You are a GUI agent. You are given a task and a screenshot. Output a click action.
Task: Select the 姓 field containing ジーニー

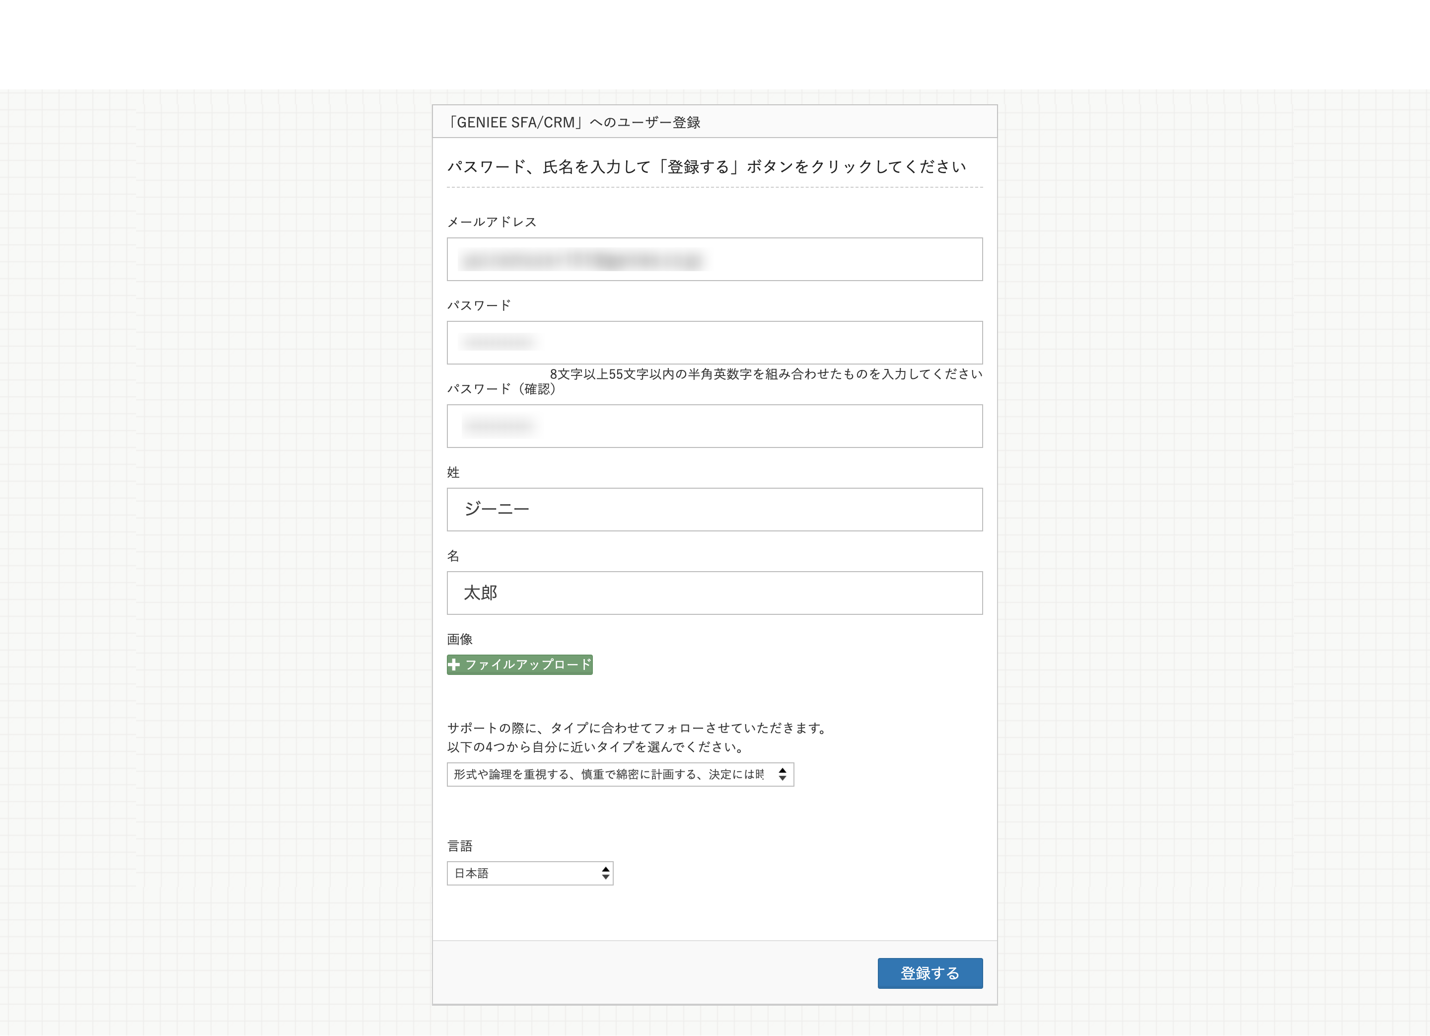coord(715,510)
